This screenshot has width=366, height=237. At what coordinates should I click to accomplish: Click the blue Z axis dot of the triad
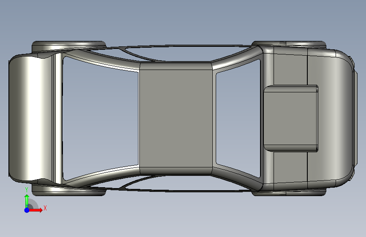pyautogui.click(x=27, y=210)
